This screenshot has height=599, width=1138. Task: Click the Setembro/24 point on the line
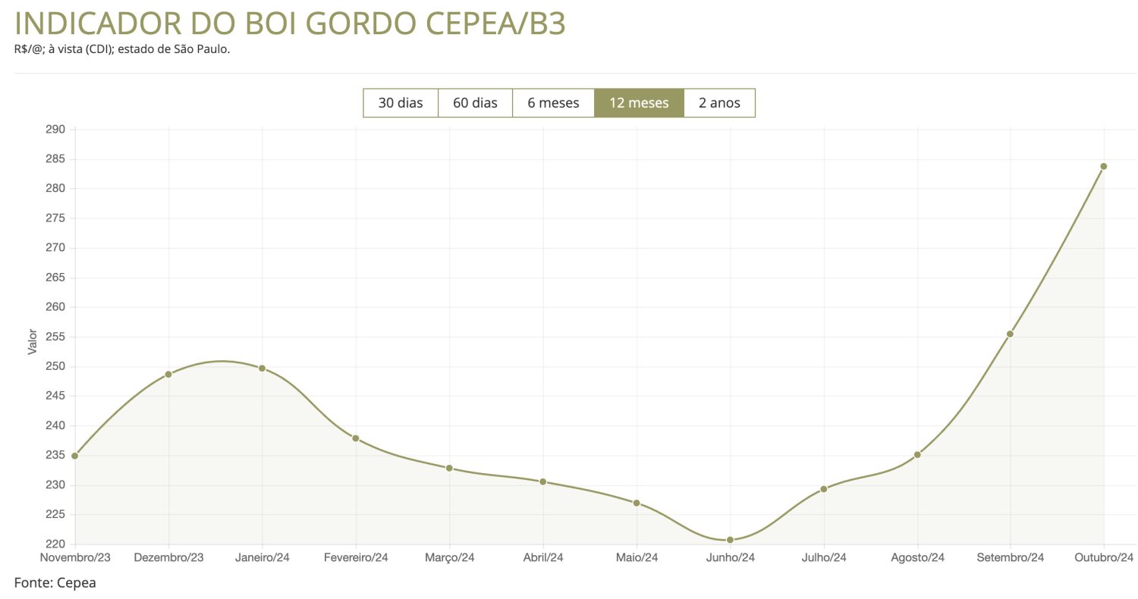(x=1011, y=334)
